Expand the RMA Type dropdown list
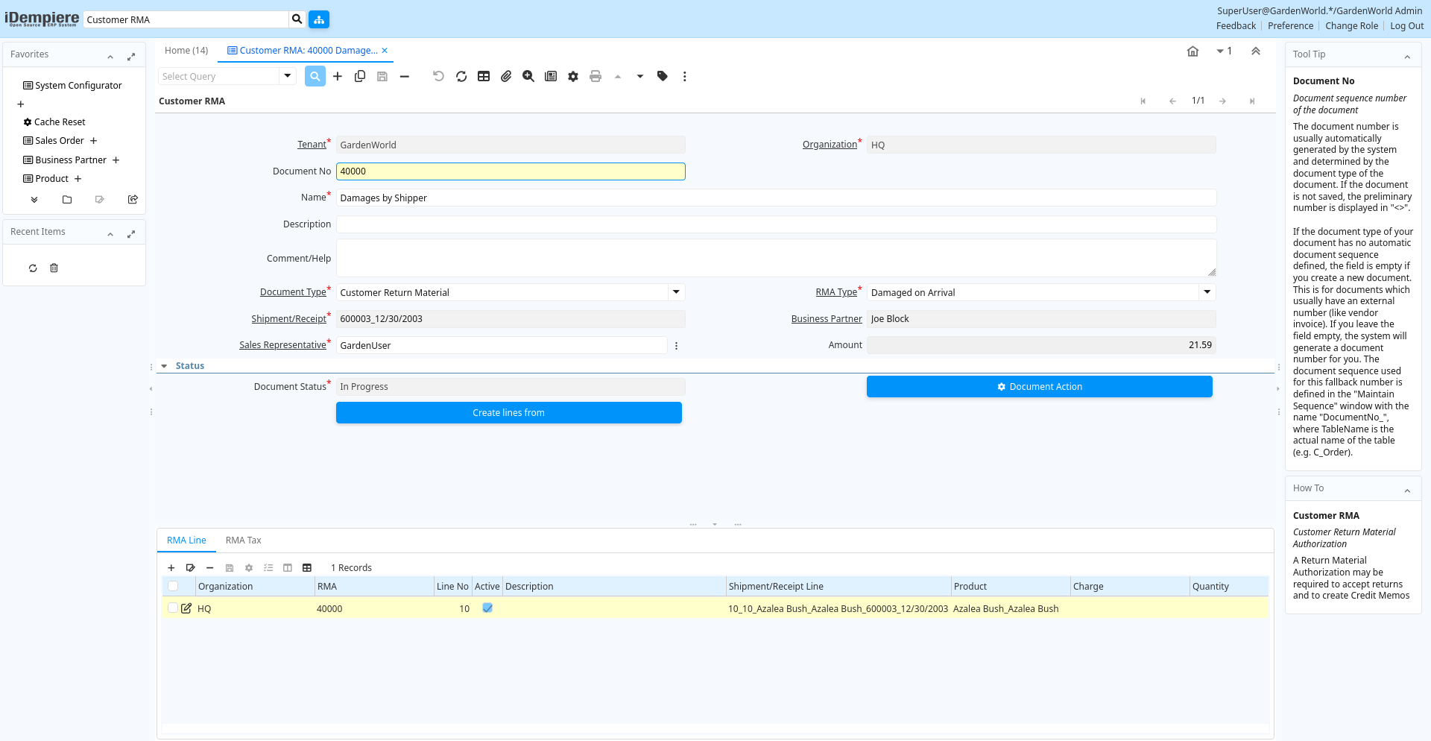 [x=1207, y=292]
